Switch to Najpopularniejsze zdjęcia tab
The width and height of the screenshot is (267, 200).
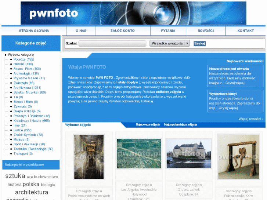(180, 125)
